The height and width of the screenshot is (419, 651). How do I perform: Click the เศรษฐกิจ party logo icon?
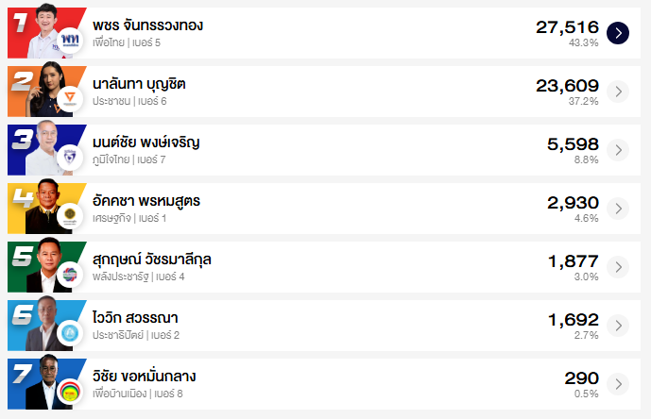click(x=70, y=217)
